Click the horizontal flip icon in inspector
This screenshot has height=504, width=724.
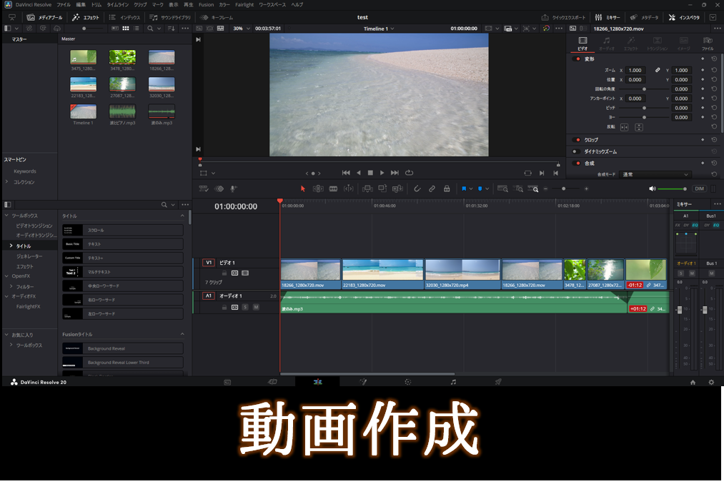(x=624, y=127)
